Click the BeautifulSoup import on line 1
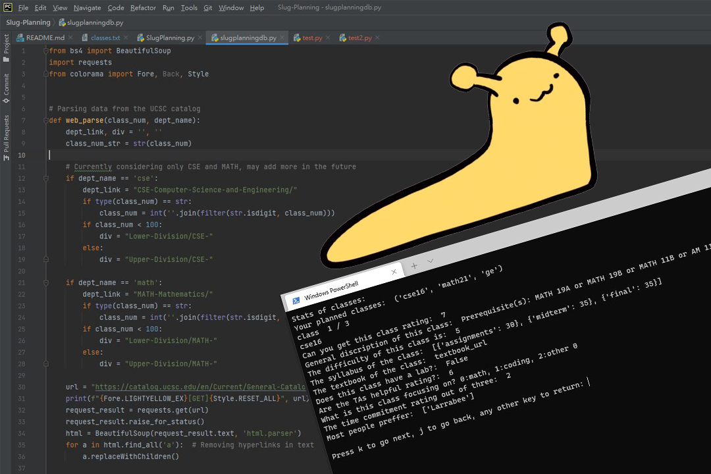 [144, 51]
